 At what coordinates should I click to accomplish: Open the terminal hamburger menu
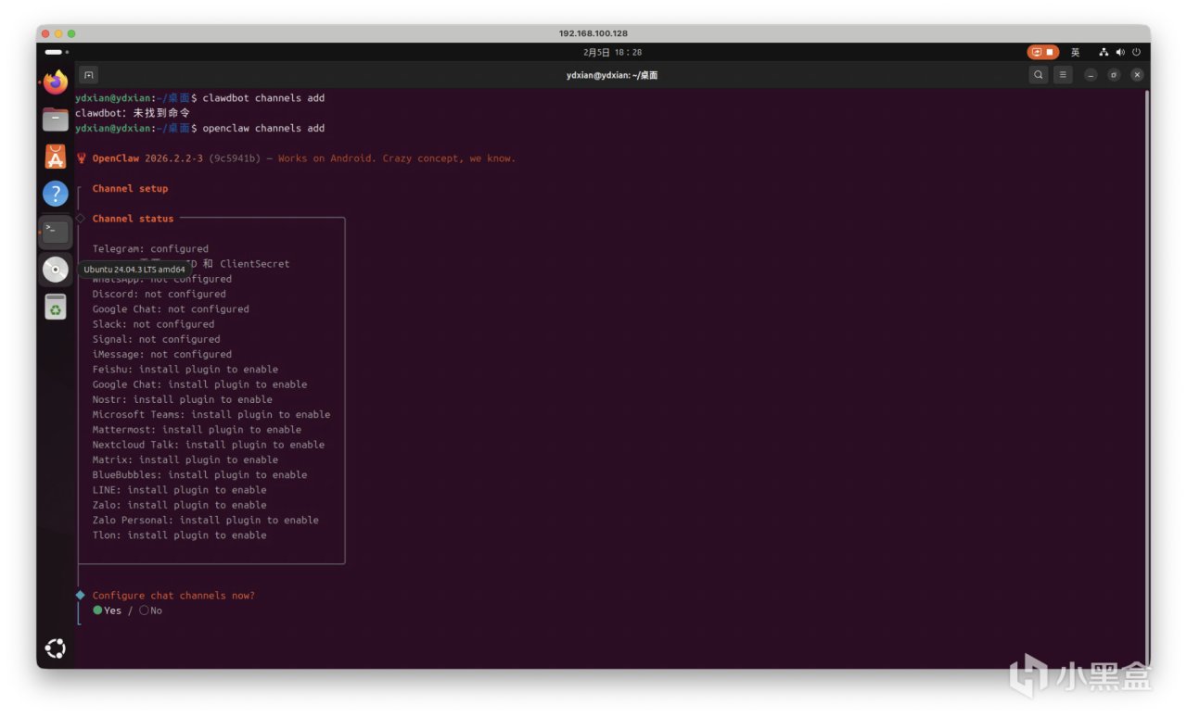pos(1064,75)
